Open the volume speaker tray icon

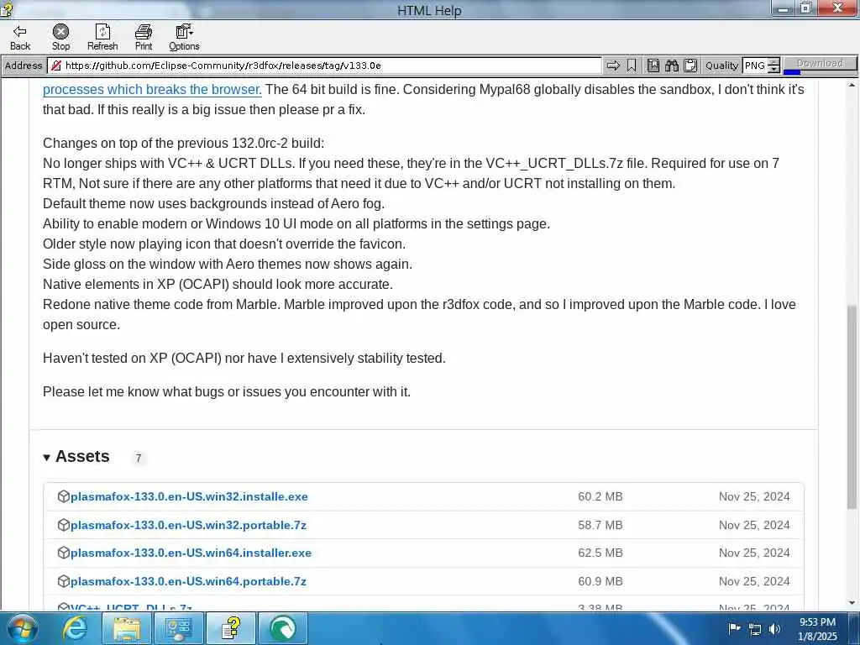[774, 629]
